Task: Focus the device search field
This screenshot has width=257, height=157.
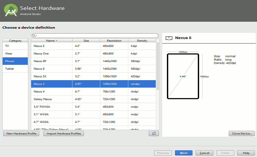Action: (95, 36)
